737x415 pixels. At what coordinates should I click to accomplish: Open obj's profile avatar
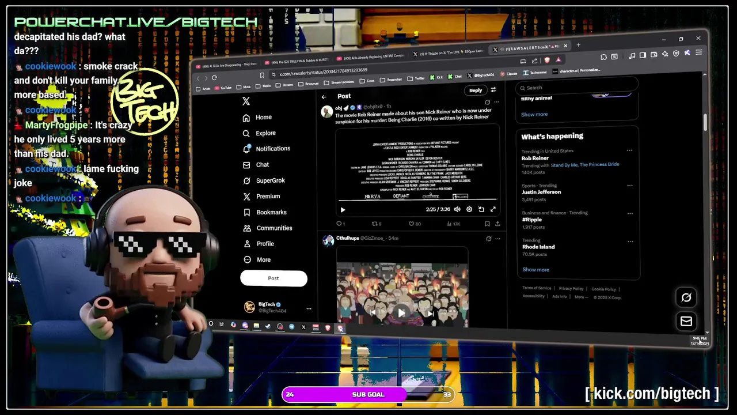point(326,111)
